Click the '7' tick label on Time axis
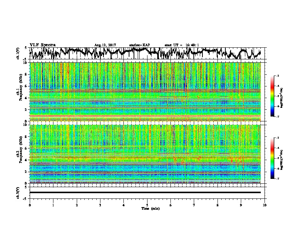 (x=194, y=205)
